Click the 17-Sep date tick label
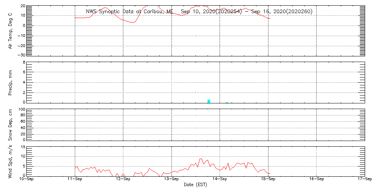 [x=365, y=179]
